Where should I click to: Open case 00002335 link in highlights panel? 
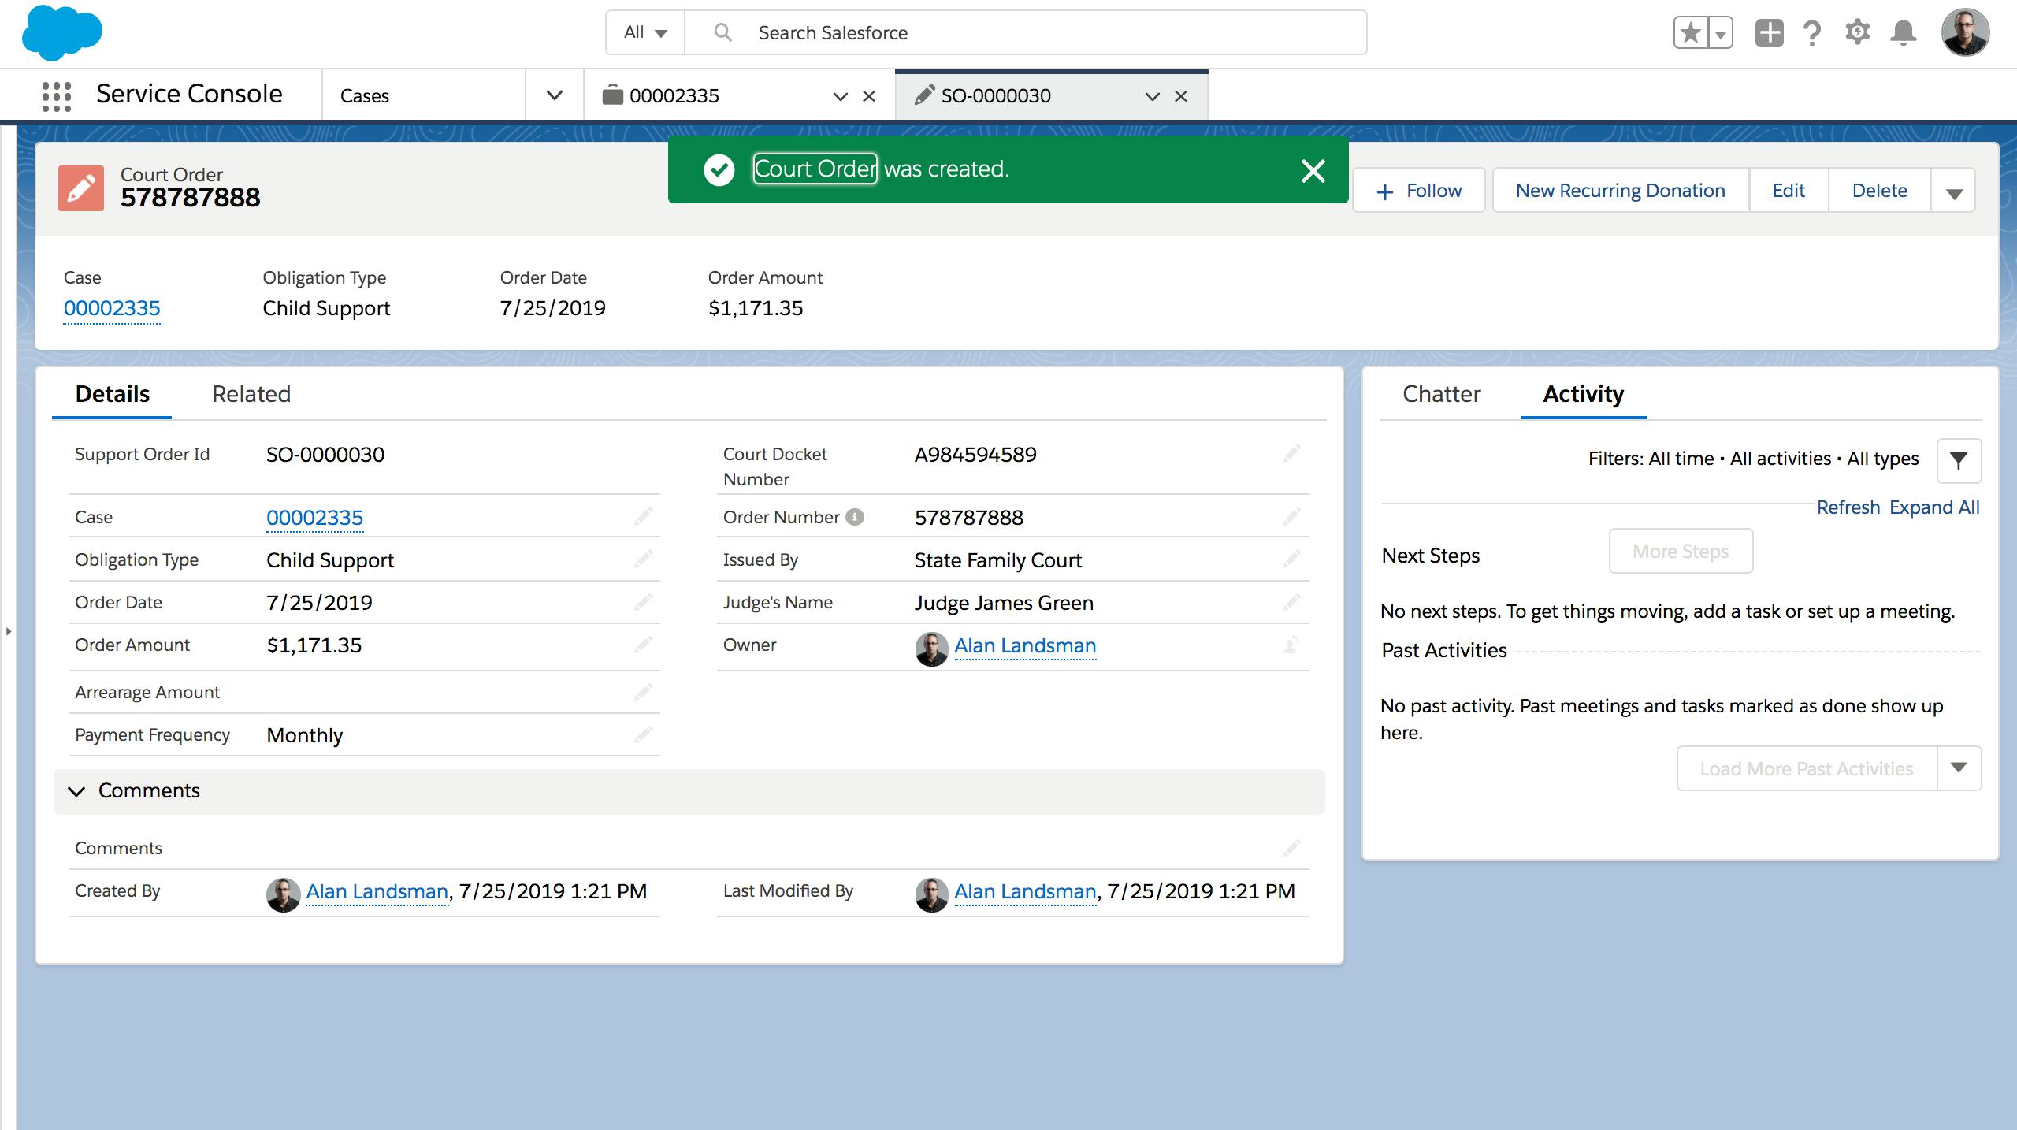coord(112,308)
